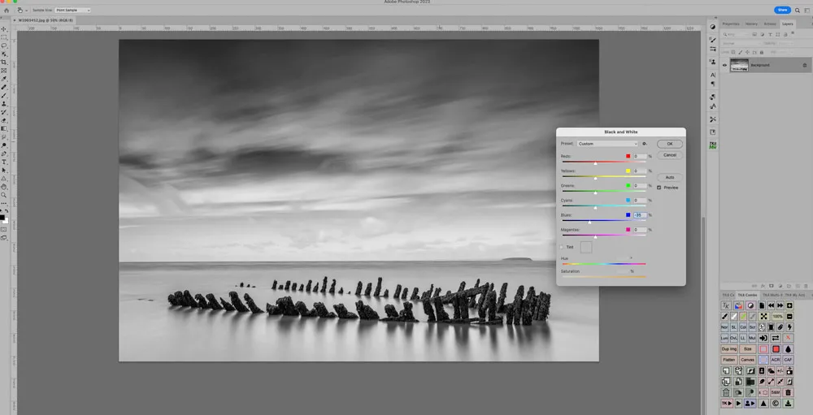Screen dimensions: 813x415
Task: Click OK in Black and White dialog
Action: point(669,144)
